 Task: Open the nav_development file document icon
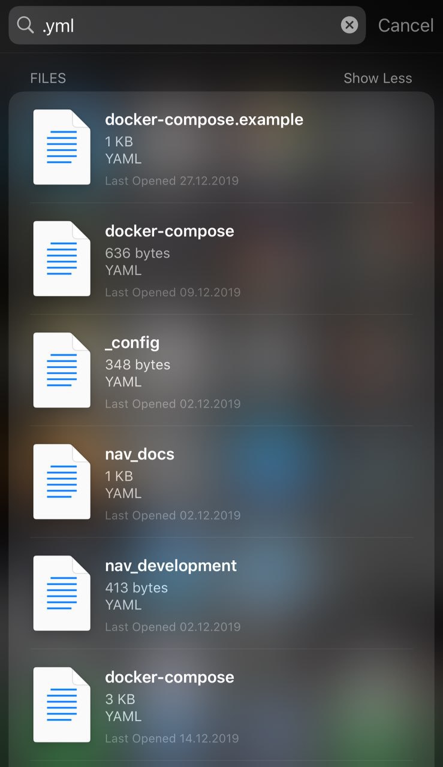click(x=62, y=593)
